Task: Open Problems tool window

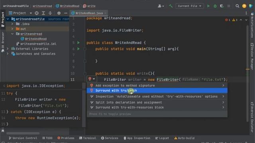Action: [66, 138]
